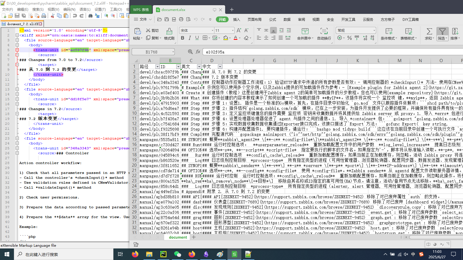Image resolution: width=463 pixels, height=260 pixels.
Task: Open Windows Start menu
Action: [x=7, y=254]
